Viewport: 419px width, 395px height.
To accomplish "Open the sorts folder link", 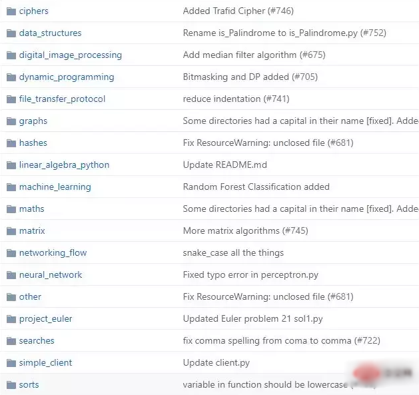I will pos(29,385).
